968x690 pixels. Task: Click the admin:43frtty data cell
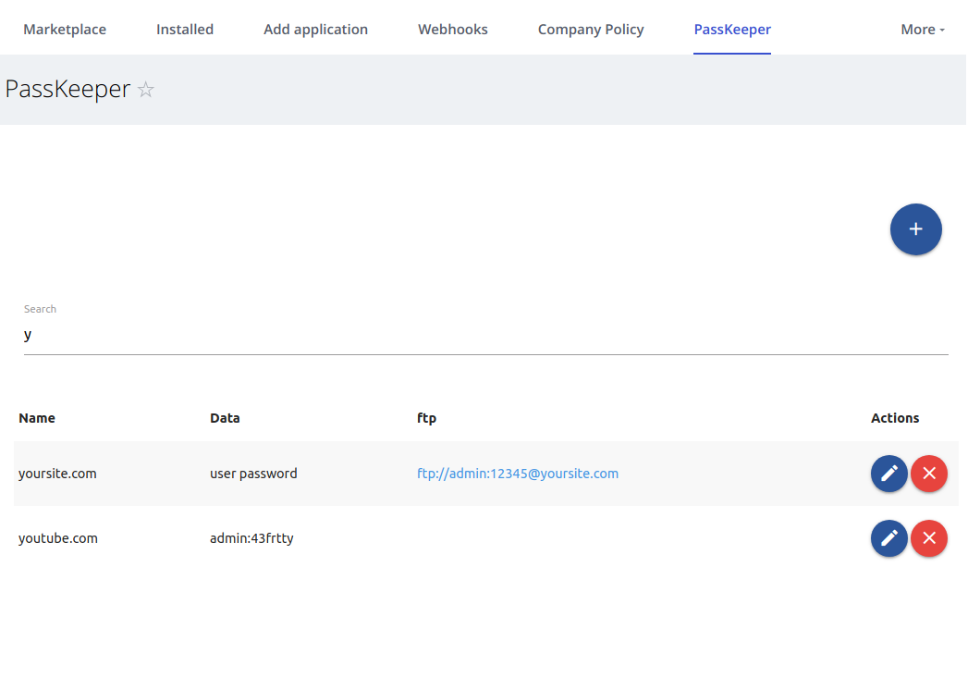(x=251, y=538)
